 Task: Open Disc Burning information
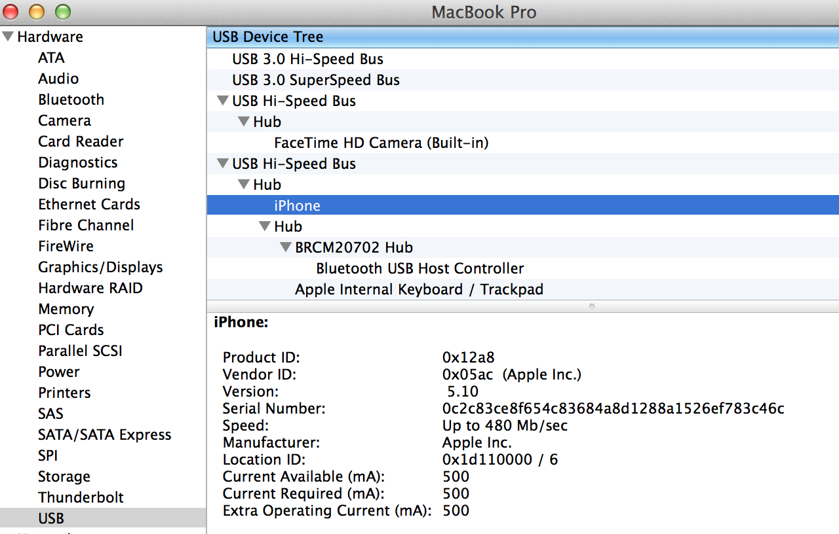(82, 183)
